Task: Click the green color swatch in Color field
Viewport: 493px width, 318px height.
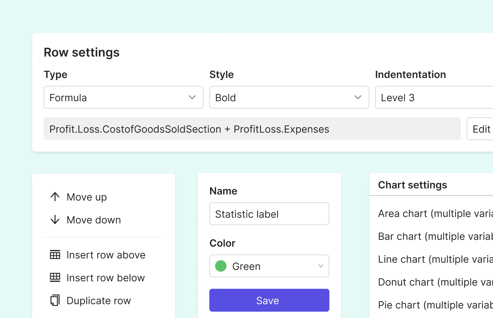Action: (220, 266)
